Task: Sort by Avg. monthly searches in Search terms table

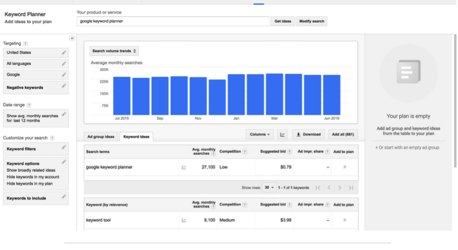Action: coord(204,151)
